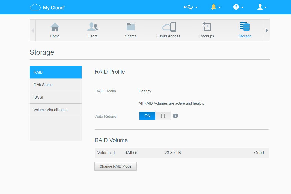Toggle Auto-Rebuild switch off
291x194 pixels.
tap(155, 116)
